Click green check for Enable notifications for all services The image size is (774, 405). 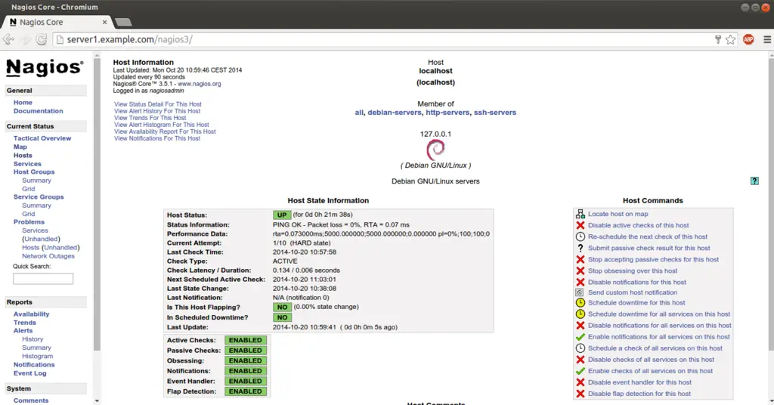[x=580, y=337]
